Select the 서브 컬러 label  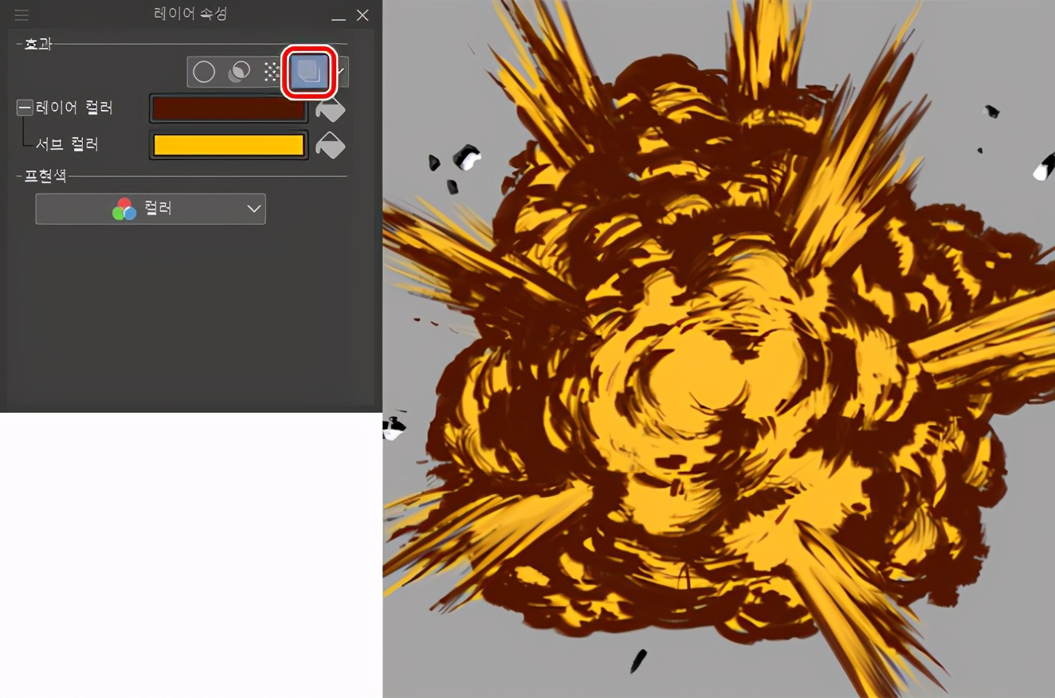click(x=67, y=144)
